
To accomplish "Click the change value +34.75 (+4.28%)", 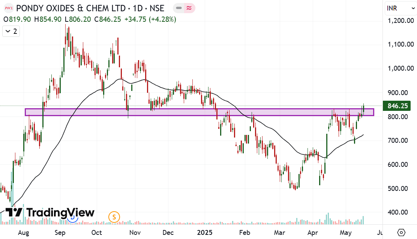I will [x=150, y=20].
